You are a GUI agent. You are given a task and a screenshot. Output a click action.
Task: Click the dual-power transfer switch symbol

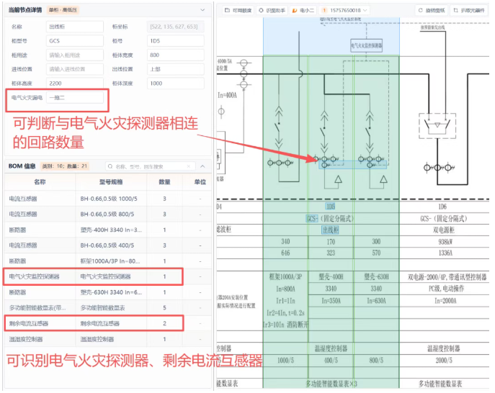coord(437,126)
